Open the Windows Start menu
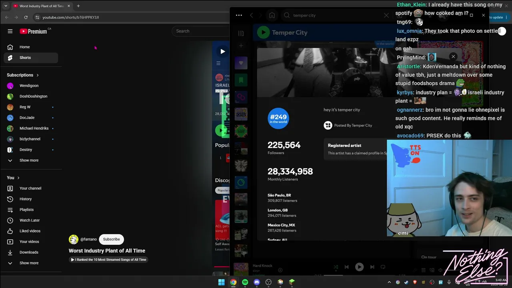The image size is (512, 288). click(x=221, y=282)
